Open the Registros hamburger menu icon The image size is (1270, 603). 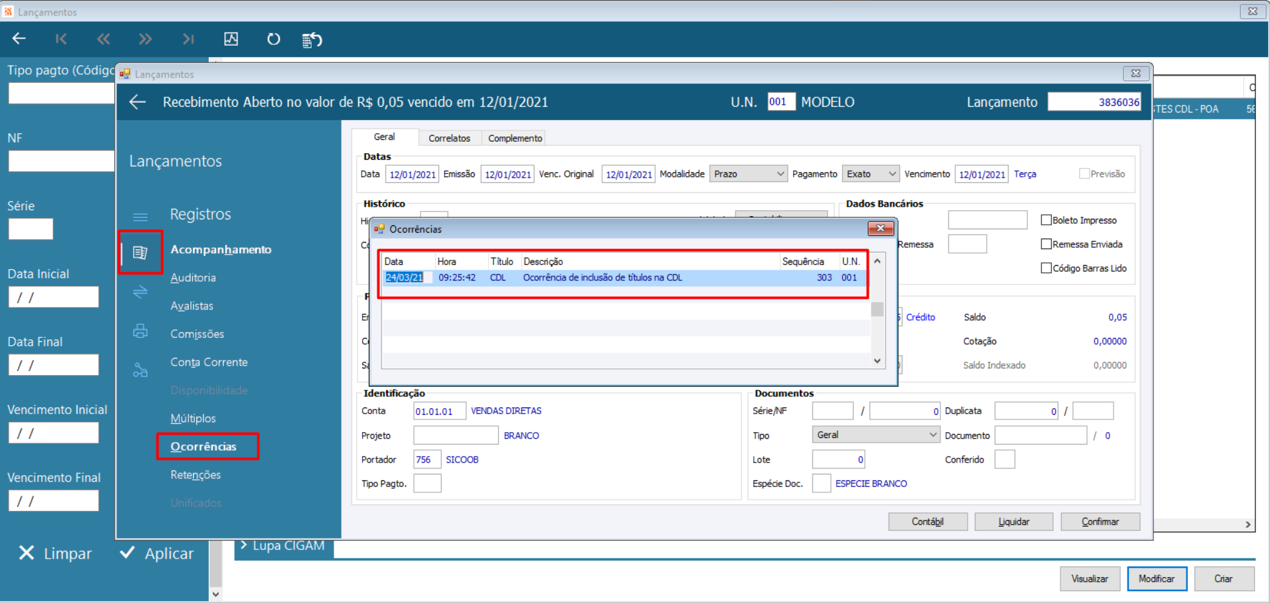[140, 217]
